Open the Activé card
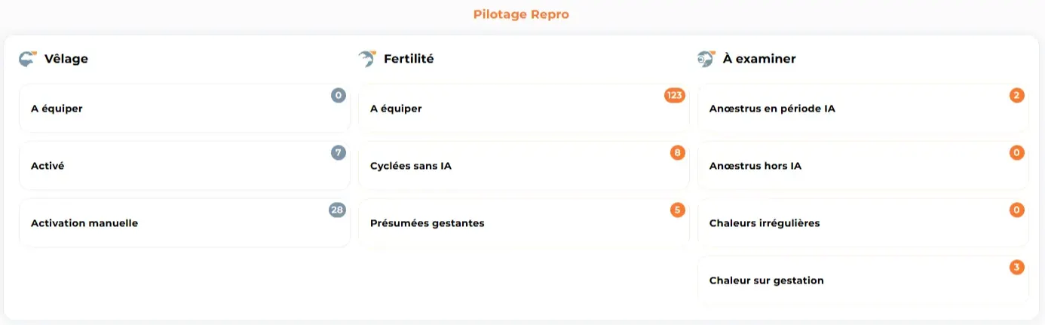 tap(185, 166)
